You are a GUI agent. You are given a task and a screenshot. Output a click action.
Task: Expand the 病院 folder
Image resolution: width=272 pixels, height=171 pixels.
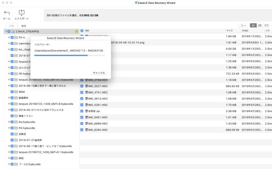tap(9, 158)
